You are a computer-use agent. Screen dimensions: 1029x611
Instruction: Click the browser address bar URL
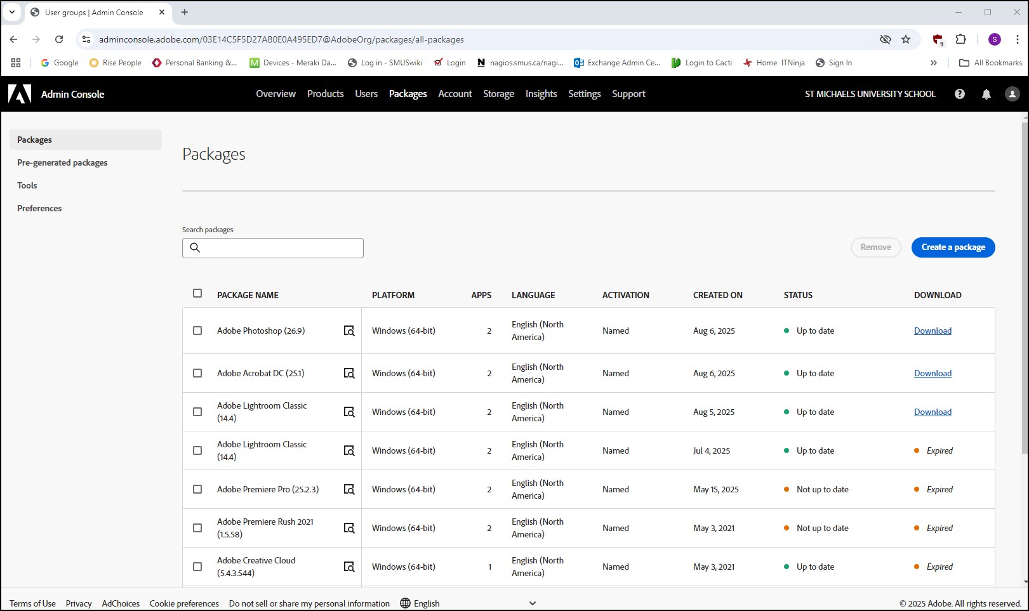pyautogui.click(x=281, y=39)
